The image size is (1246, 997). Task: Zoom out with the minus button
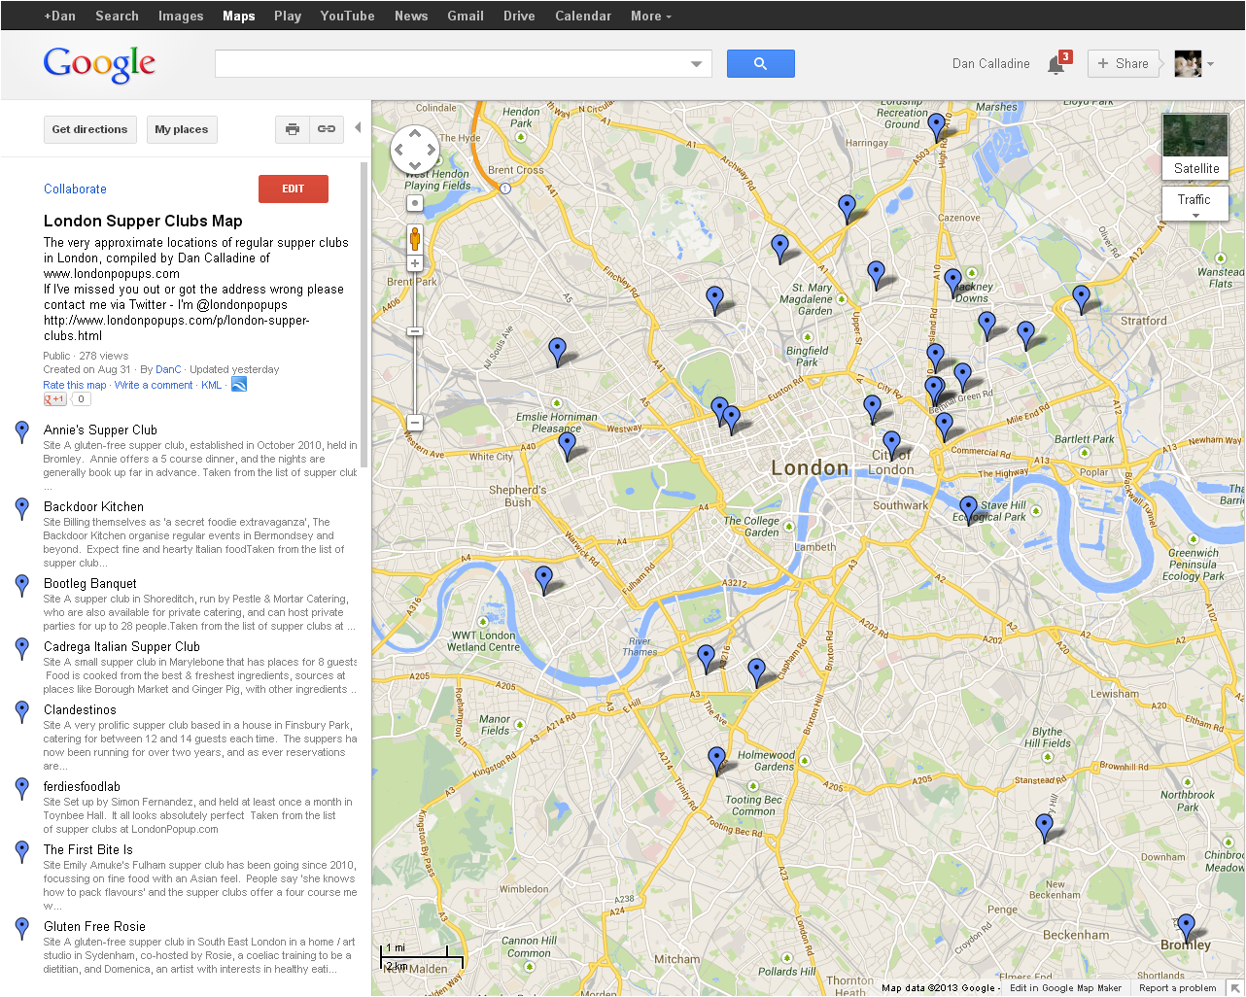[415, 423]
